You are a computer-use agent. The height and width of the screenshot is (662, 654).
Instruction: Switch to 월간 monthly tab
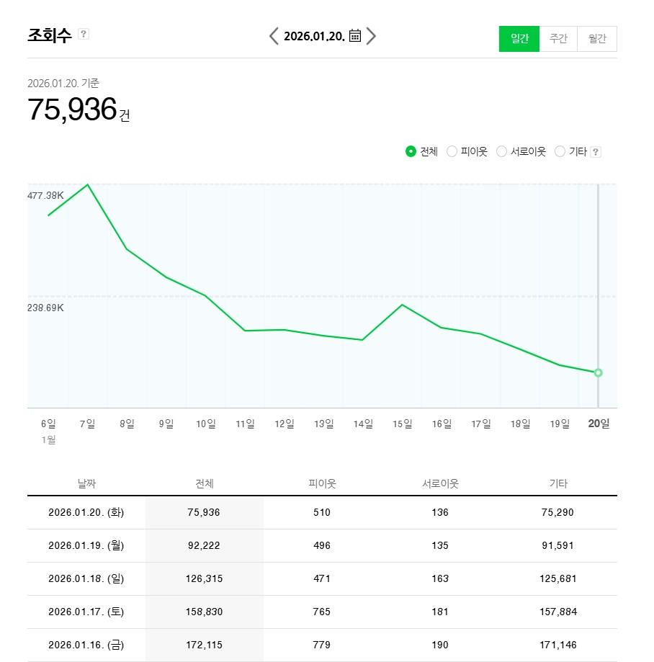(597, 39)
